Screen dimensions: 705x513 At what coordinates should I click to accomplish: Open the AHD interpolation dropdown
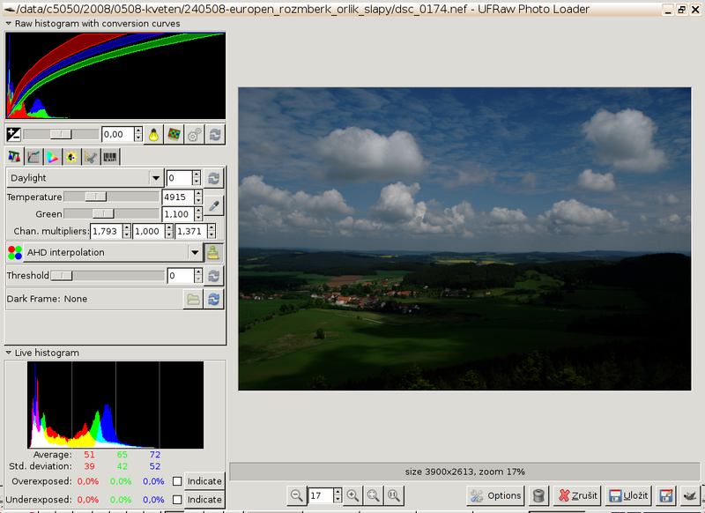(x=196, y=253)
